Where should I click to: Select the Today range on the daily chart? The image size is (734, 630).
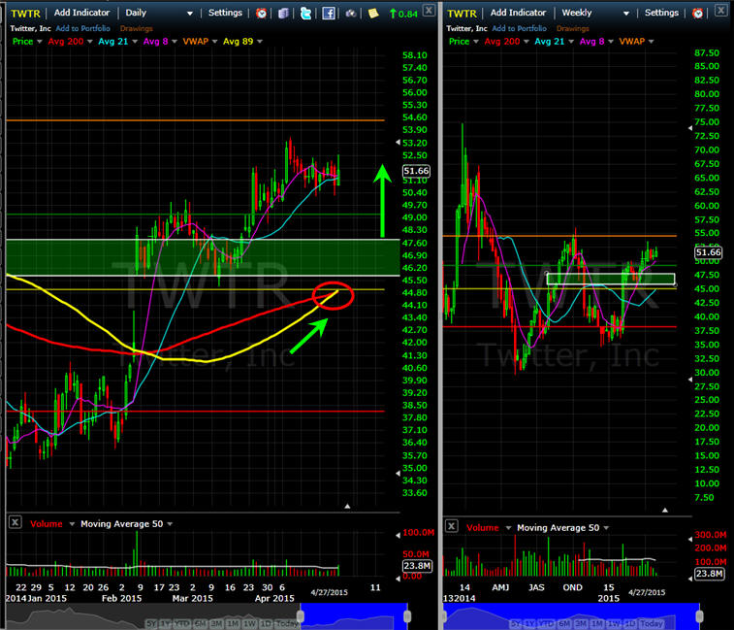click(x=286, y=624)
